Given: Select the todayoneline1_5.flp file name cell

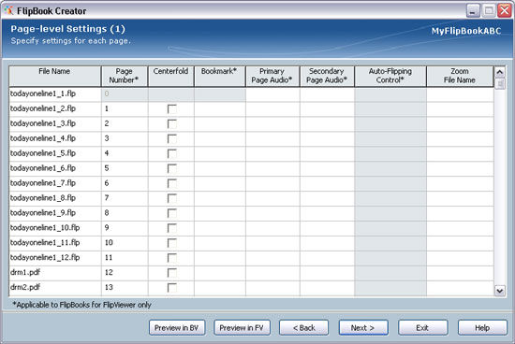Looking at the screenshot, I should tap(55, 153).
